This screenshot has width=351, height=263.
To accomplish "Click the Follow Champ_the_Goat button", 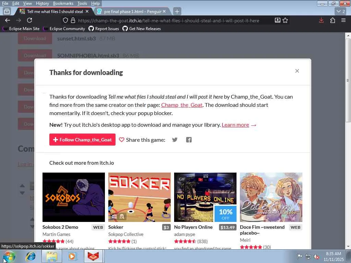I will tap(82, 140).
